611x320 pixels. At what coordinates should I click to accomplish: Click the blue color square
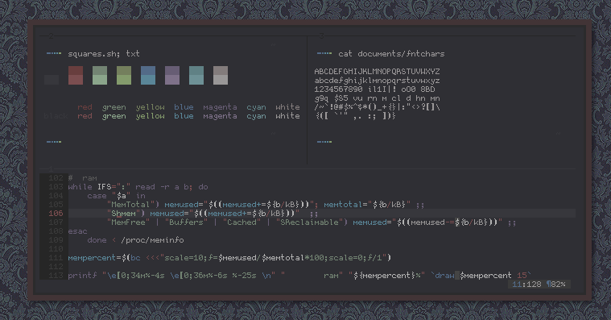[148, 75]
